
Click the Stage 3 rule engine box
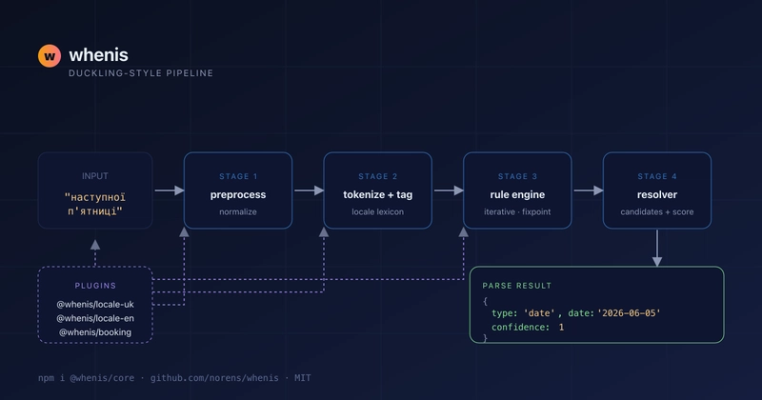[x=517, y=190]
